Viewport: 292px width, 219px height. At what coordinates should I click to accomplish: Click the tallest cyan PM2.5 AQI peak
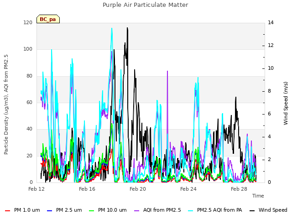(112, 28)
